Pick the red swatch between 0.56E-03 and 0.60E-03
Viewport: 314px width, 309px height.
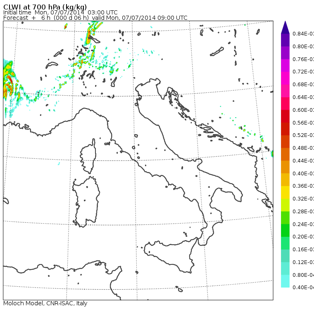pyautogui.click(x=285, y=116)
